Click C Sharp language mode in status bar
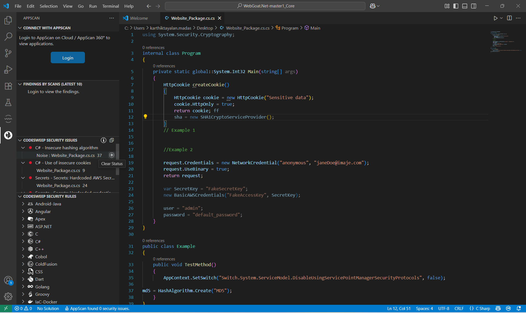The width and height of the screenshot is (526, 313). tap(482, 308)
